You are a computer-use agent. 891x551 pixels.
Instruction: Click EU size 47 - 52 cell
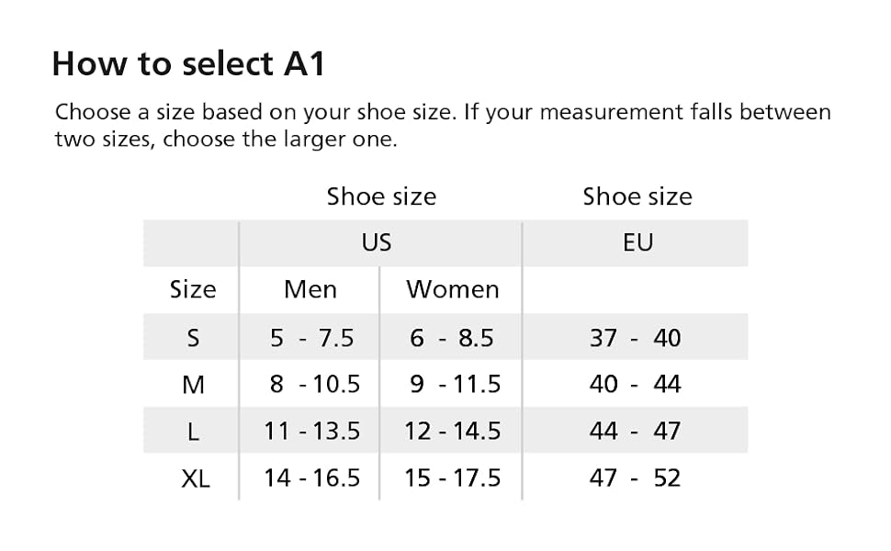tap(636, 478)
